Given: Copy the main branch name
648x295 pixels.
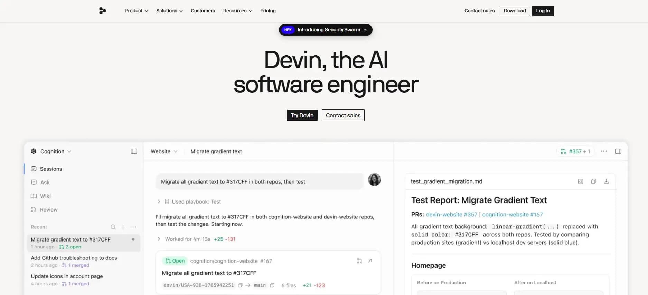Looking at the screenshot, I should coord(272,285).
